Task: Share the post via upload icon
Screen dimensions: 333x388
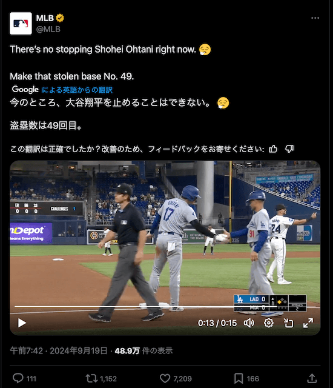Action: click(x=312, y=378)
